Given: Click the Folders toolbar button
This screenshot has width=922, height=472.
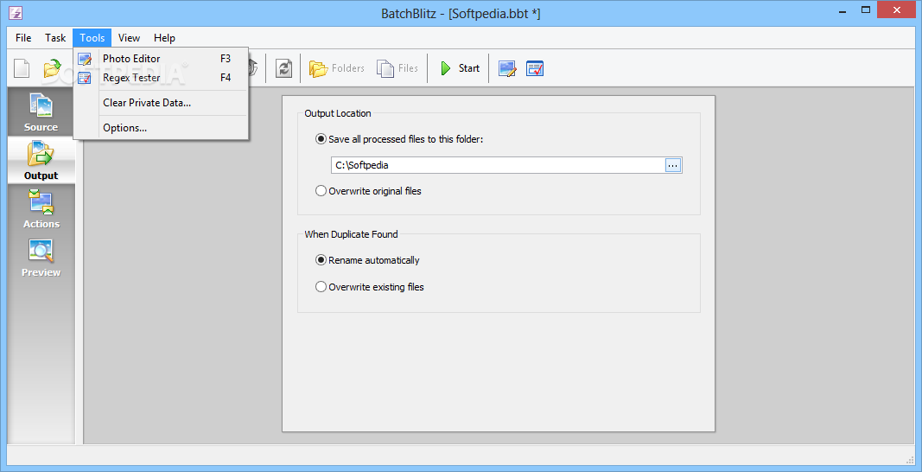Looking at the screenshot, I should click(x=337, y=68).
